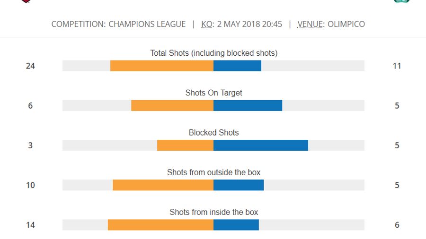The width and height of the screenshot is (426, 239).
Task: Click the maroon home team crest
Action: 27,1
